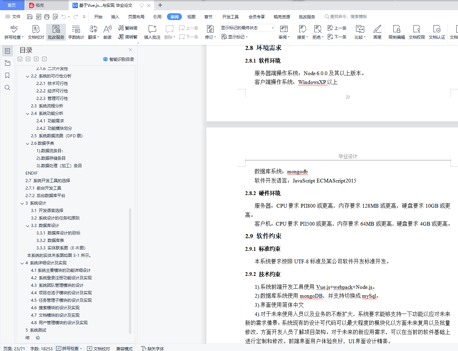Collapse the 2.2 系统的可行性分析 node
Viewport: 458px width, 351px height.
pos(28,76)
